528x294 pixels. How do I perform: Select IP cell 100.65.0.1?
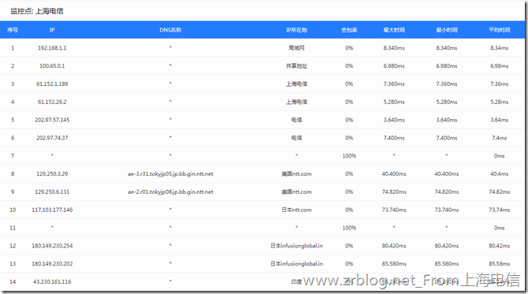coord(52,66)
